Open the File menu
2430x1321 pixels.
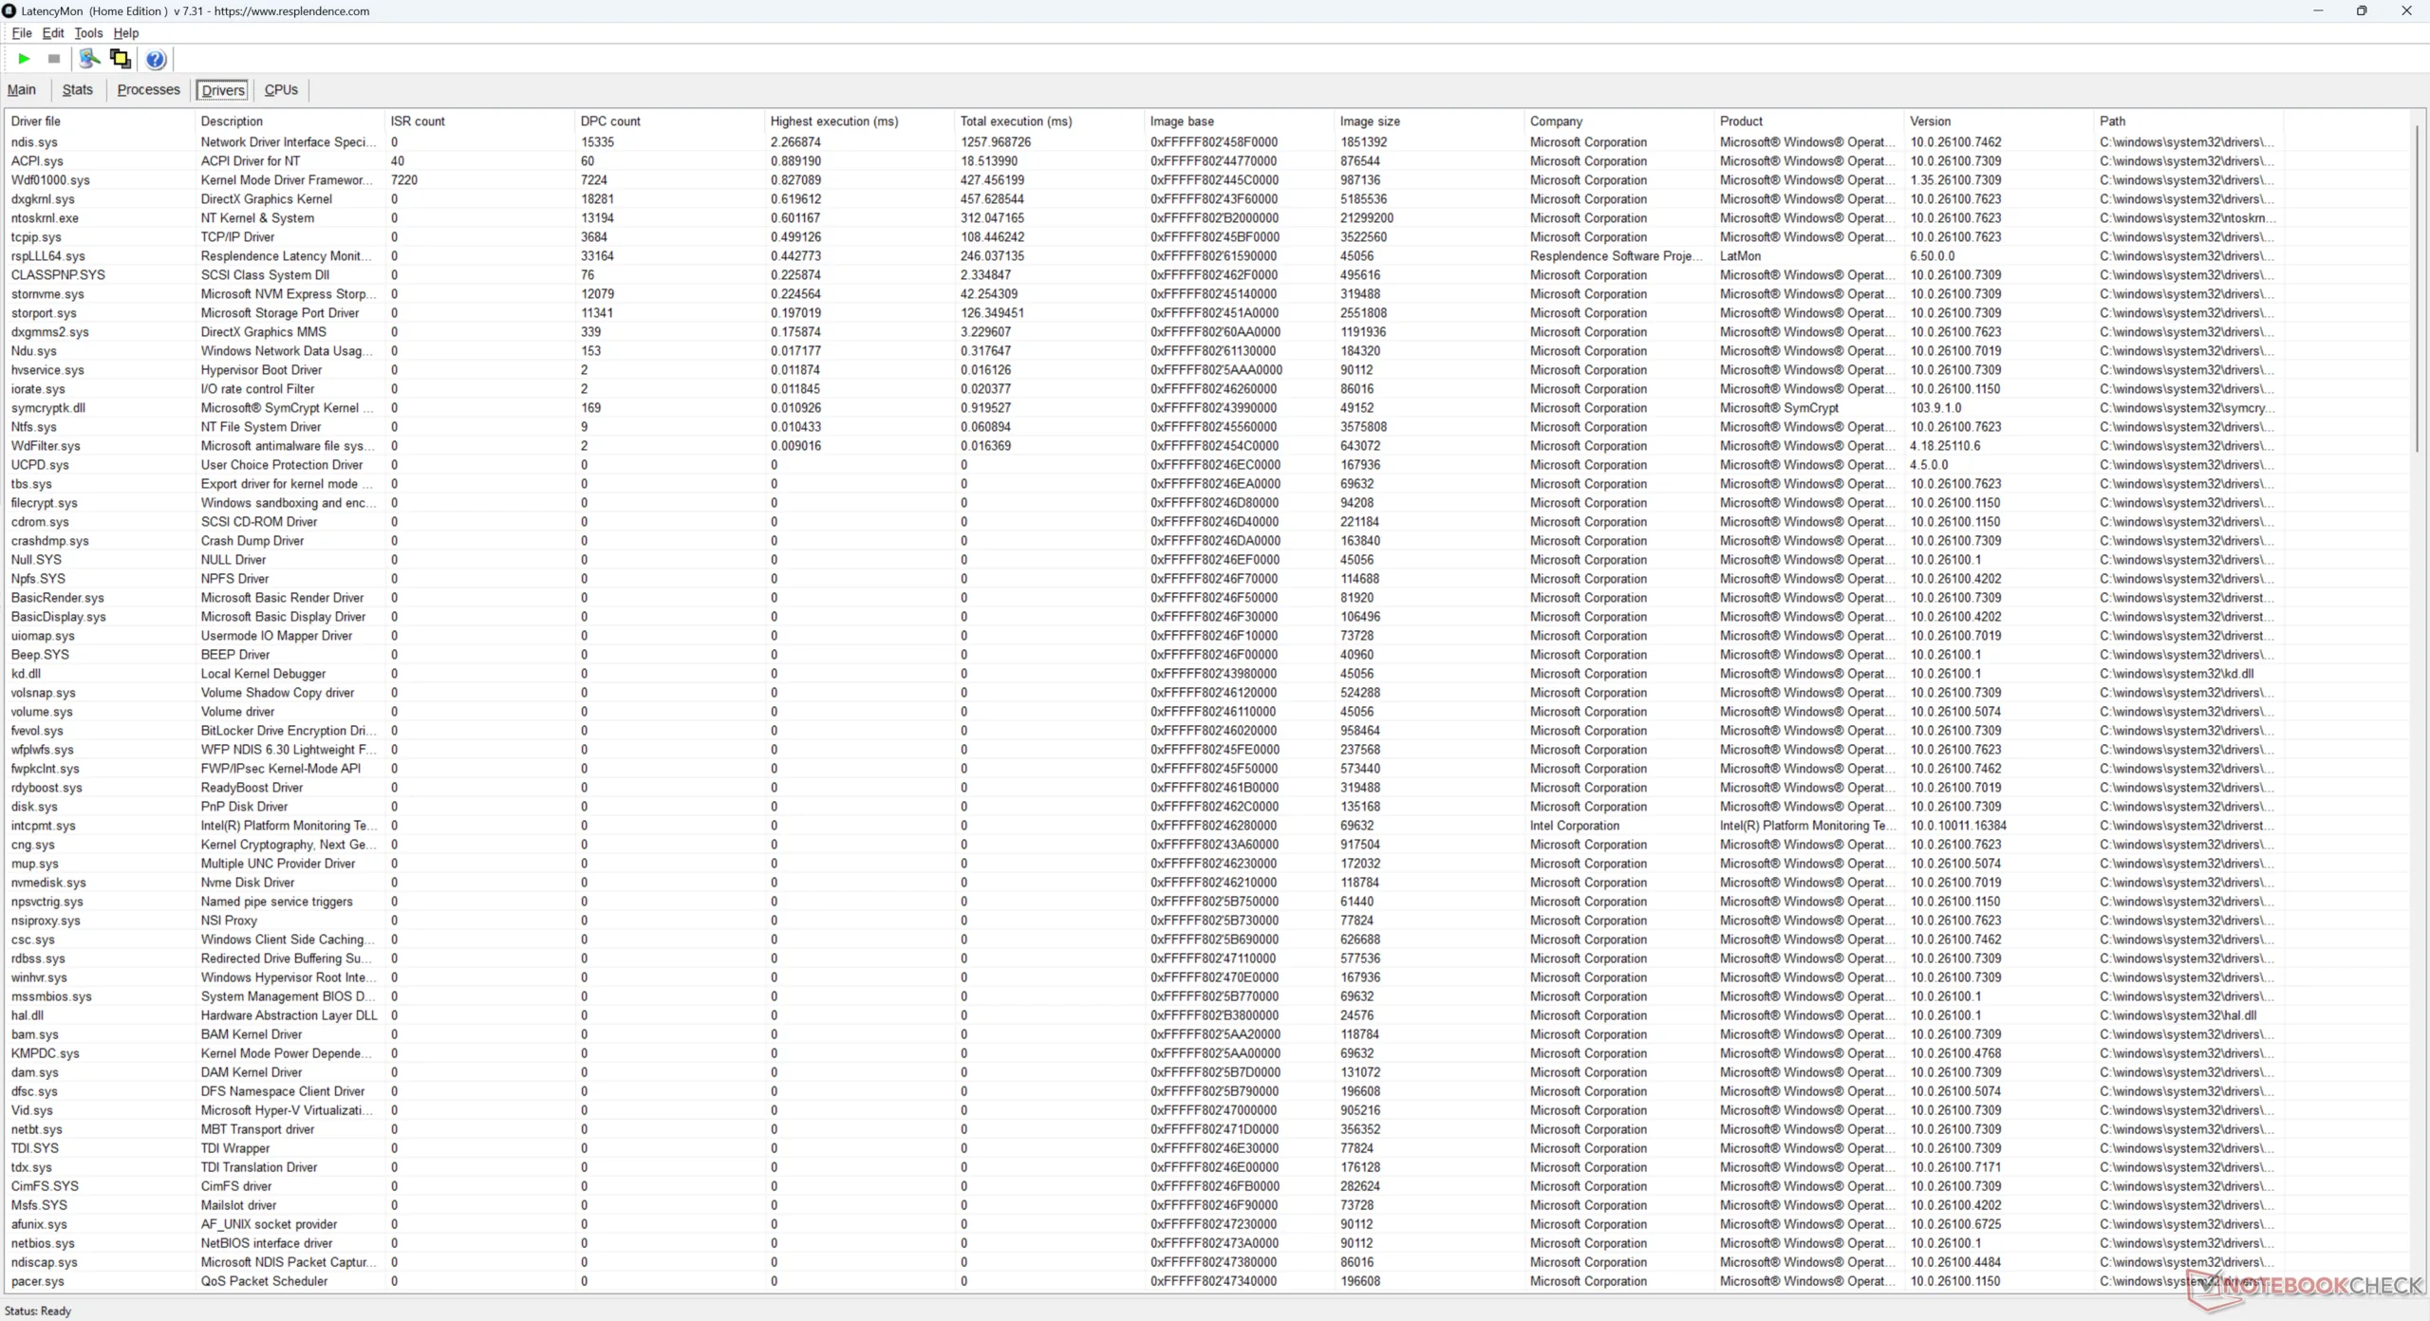tap(21, 32)
